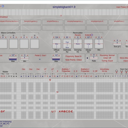128x128 pixels.
Task: Click the triangle column marker for BiqBank A
Action: (58, 76)
